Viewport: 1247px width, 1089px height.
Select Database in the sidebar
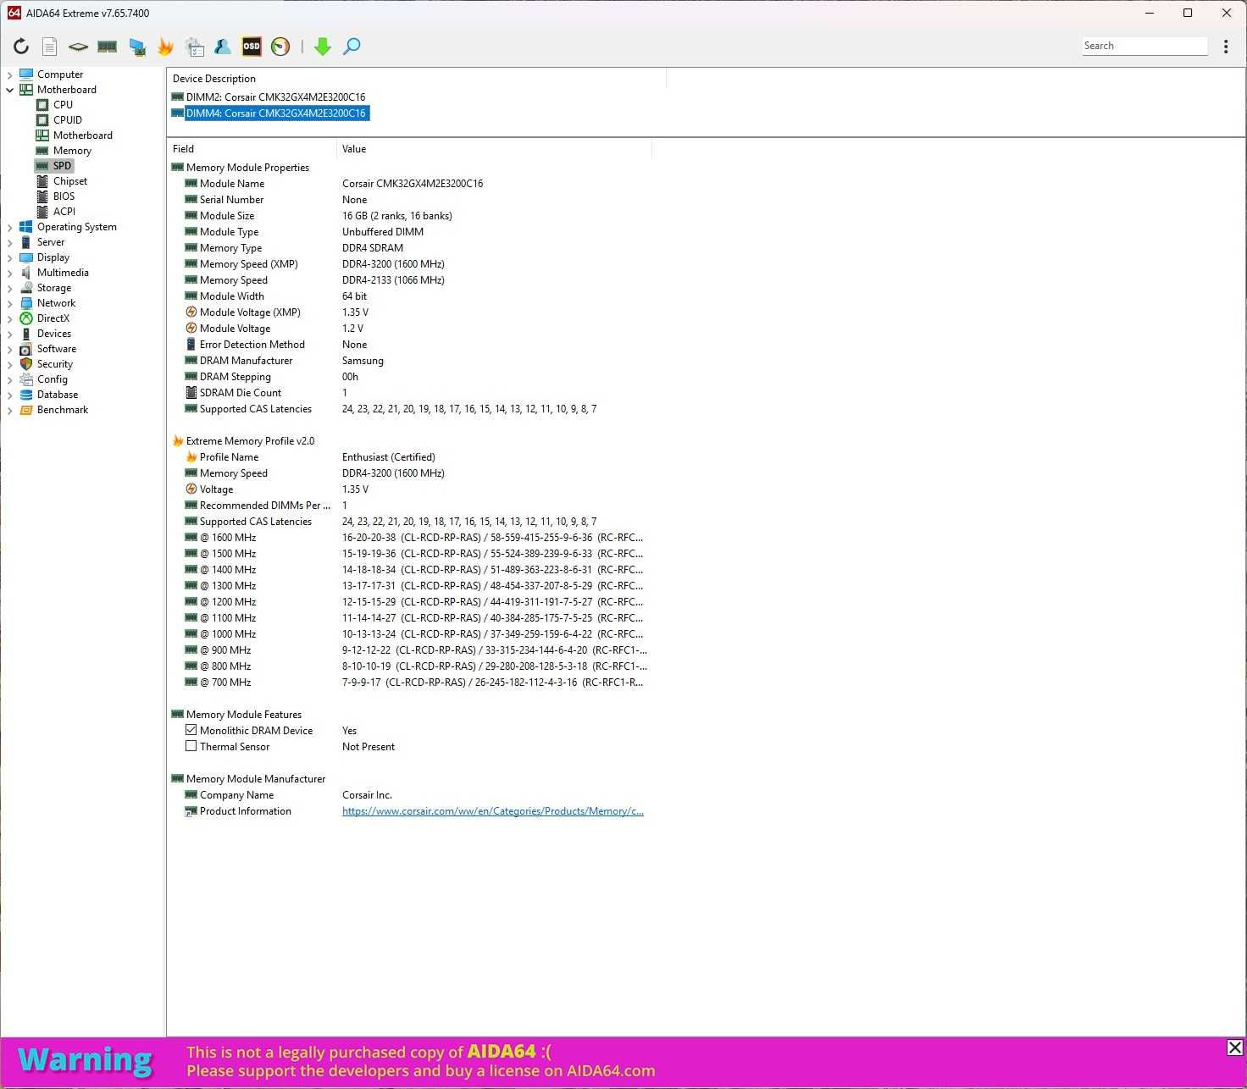(57, 395)
